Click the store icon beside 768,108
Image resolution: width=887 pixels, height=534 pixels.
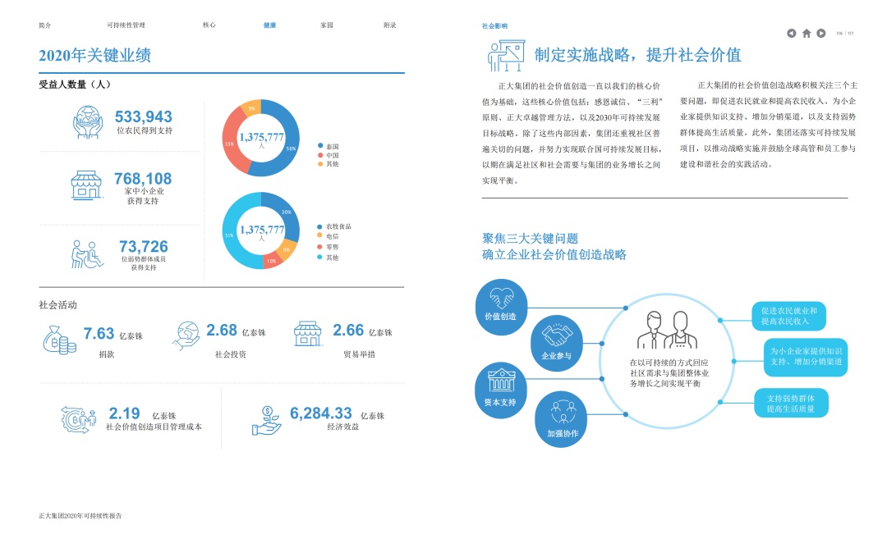tap(86, 185)
